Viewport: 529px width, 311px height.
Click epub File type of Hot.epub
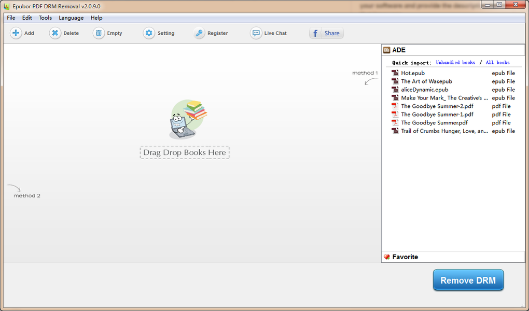[x=504, y=73]
